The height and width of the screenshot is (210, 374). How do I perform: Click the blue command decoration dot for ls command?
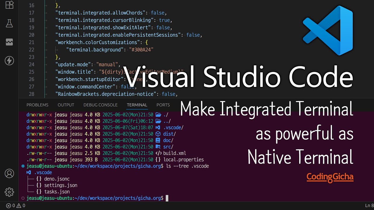23,166
